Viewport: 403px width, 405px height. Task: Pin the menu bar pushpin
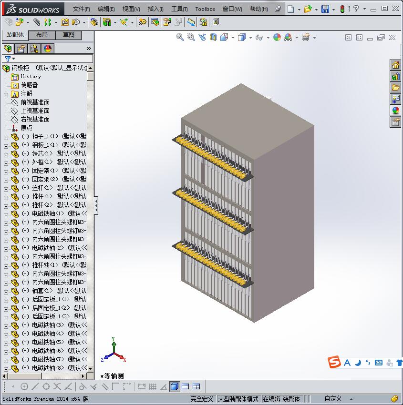(278, 9)
